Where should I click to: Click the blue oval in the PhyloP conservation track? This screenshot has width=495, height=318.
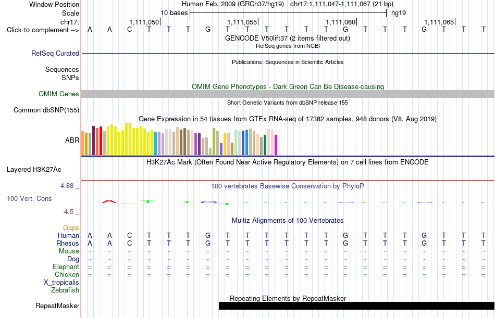click(x=208, y=202)
